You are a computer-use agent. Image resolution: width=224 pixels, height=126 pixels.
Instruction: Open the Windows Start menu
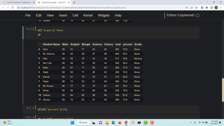(x=72, y=122)
